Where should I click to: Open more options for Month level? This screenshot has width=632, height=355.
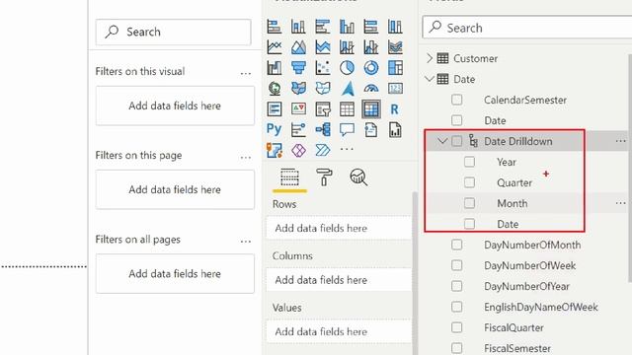621,203
